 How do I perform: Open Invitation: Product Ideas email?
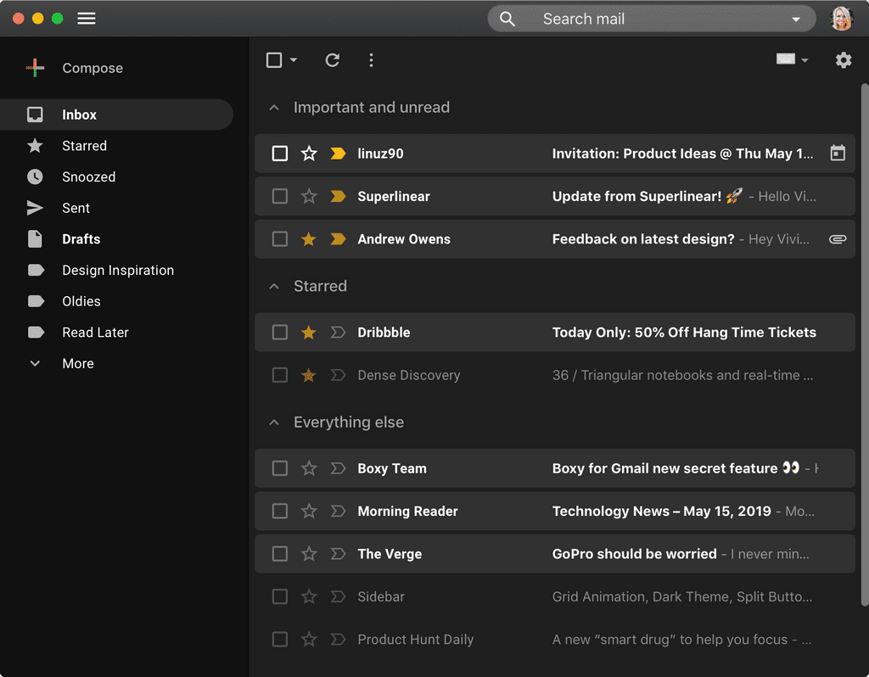point(555,154)
